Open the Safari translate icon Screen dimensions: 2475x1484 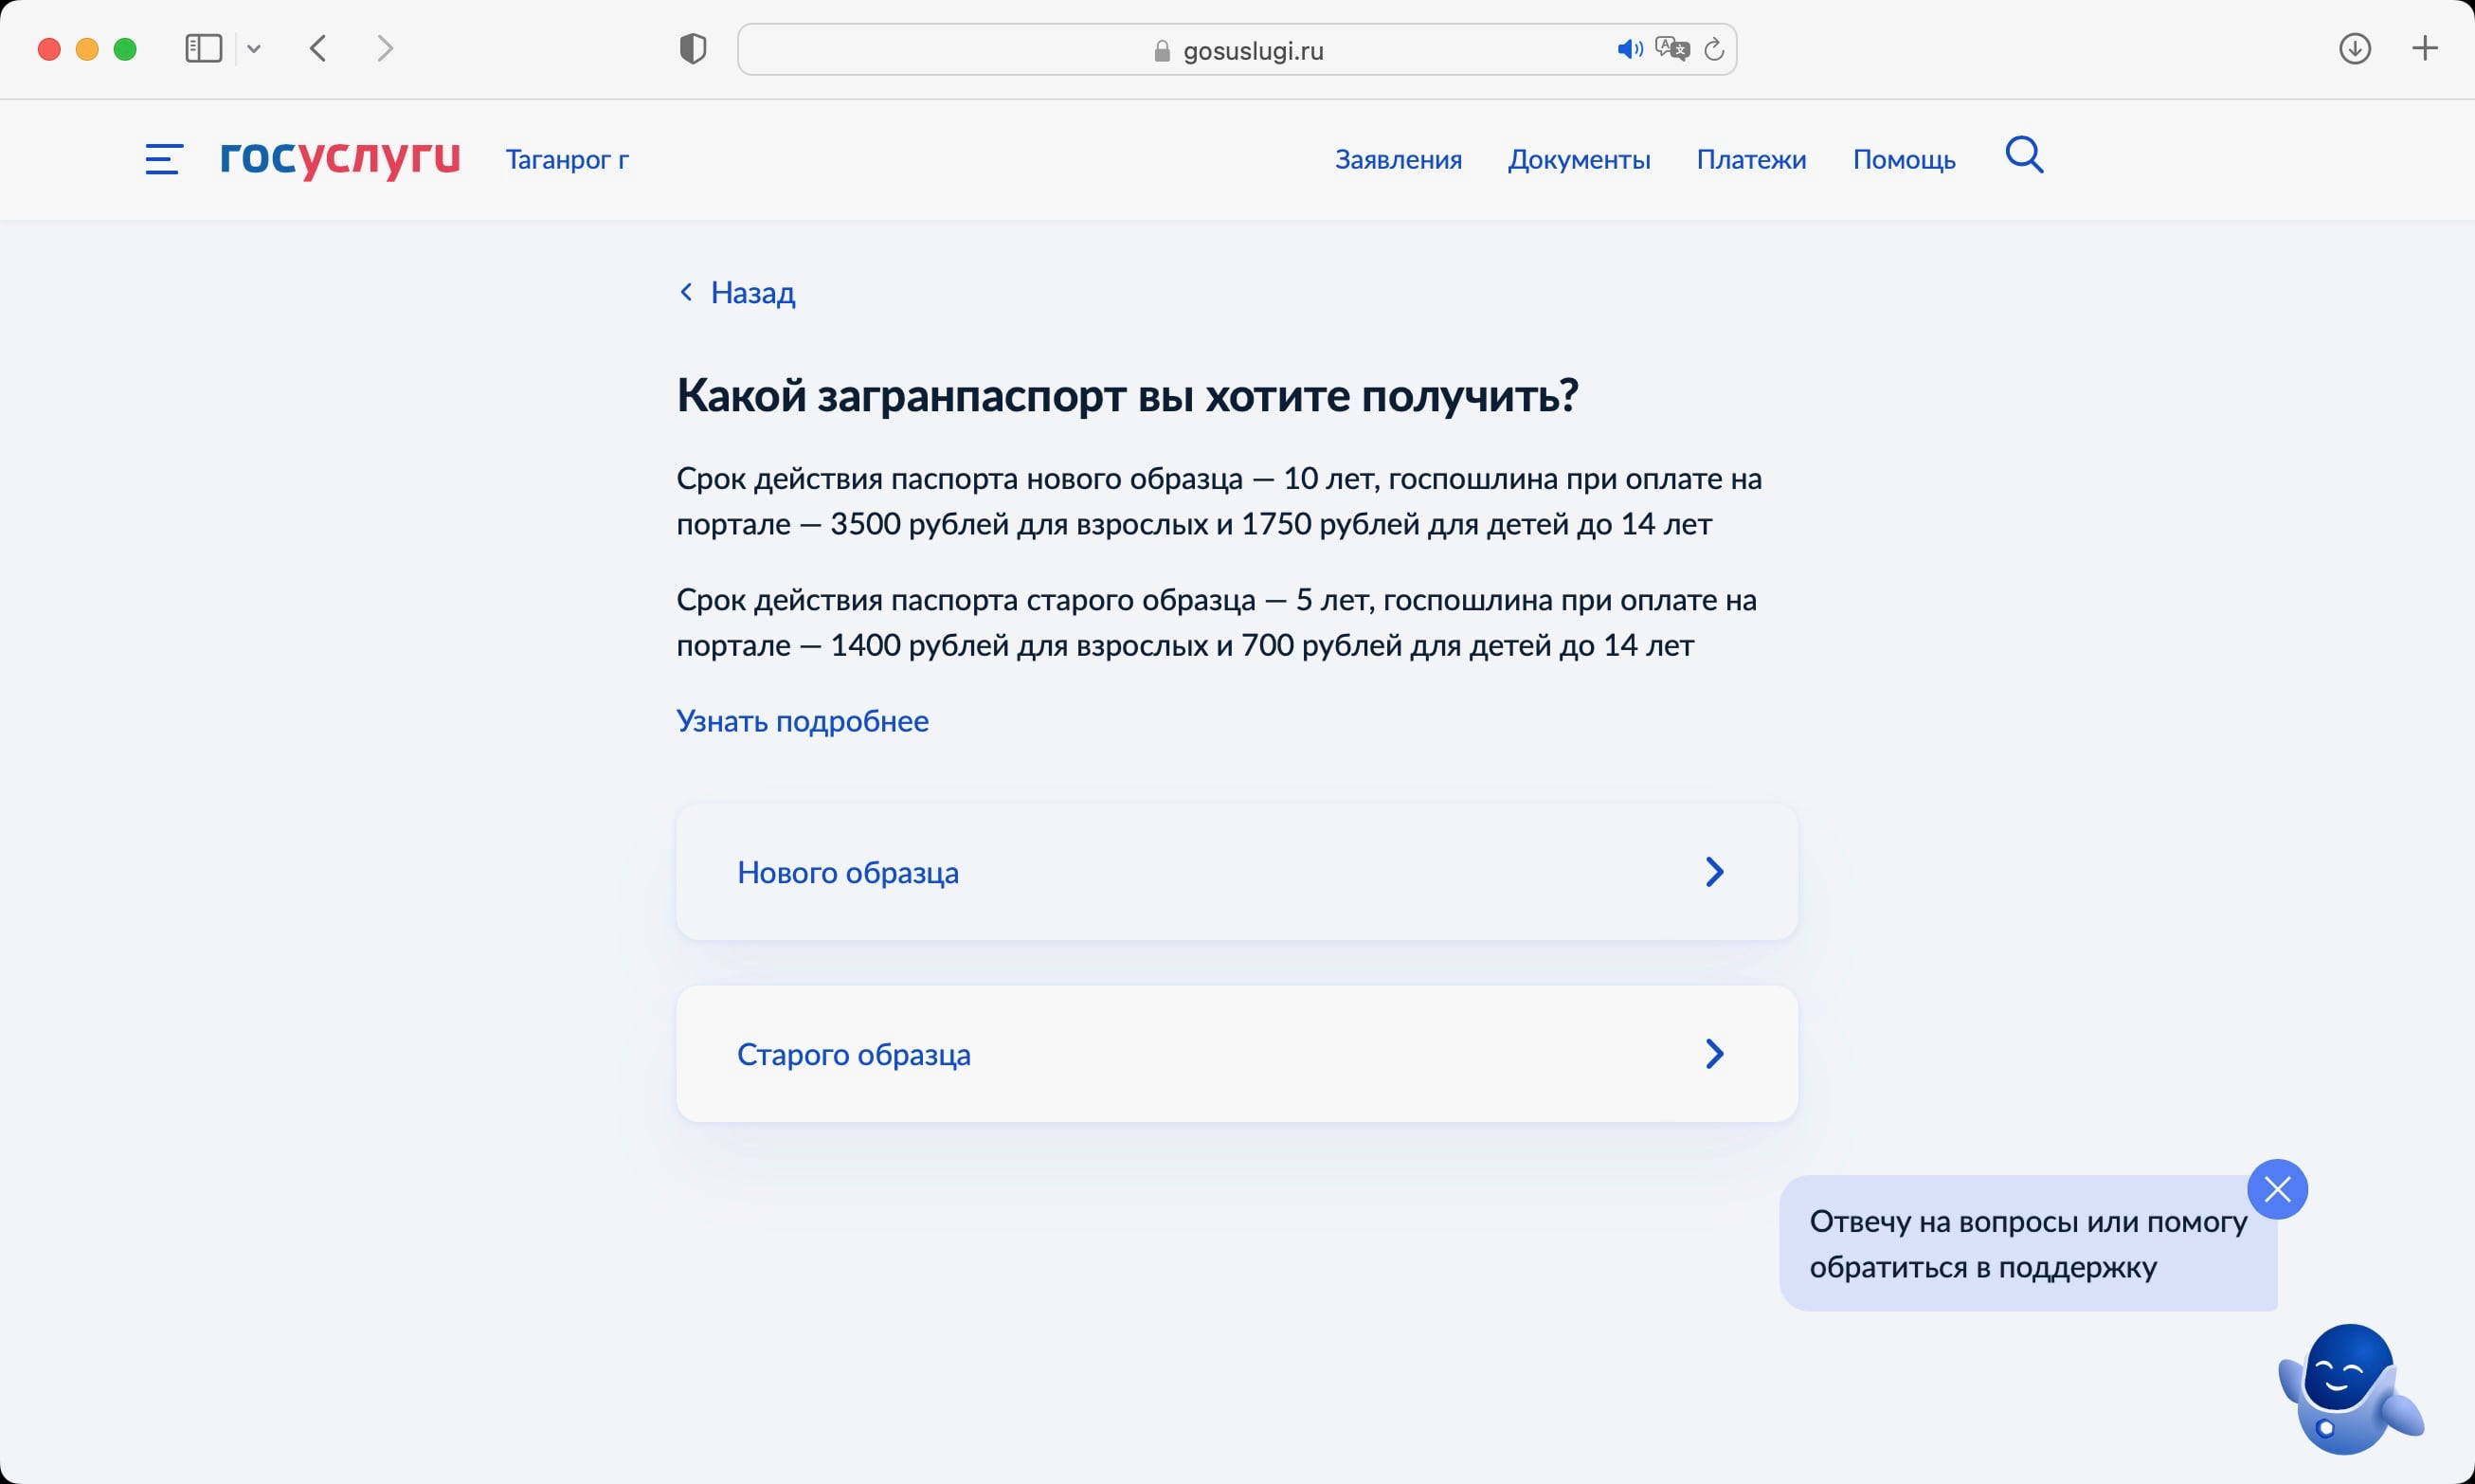[1671, 49]
